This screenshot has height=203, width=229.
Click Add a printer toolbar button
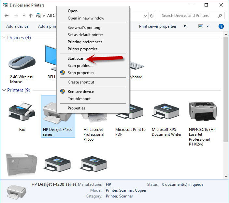pyautogui.click(x=47, y=26)
